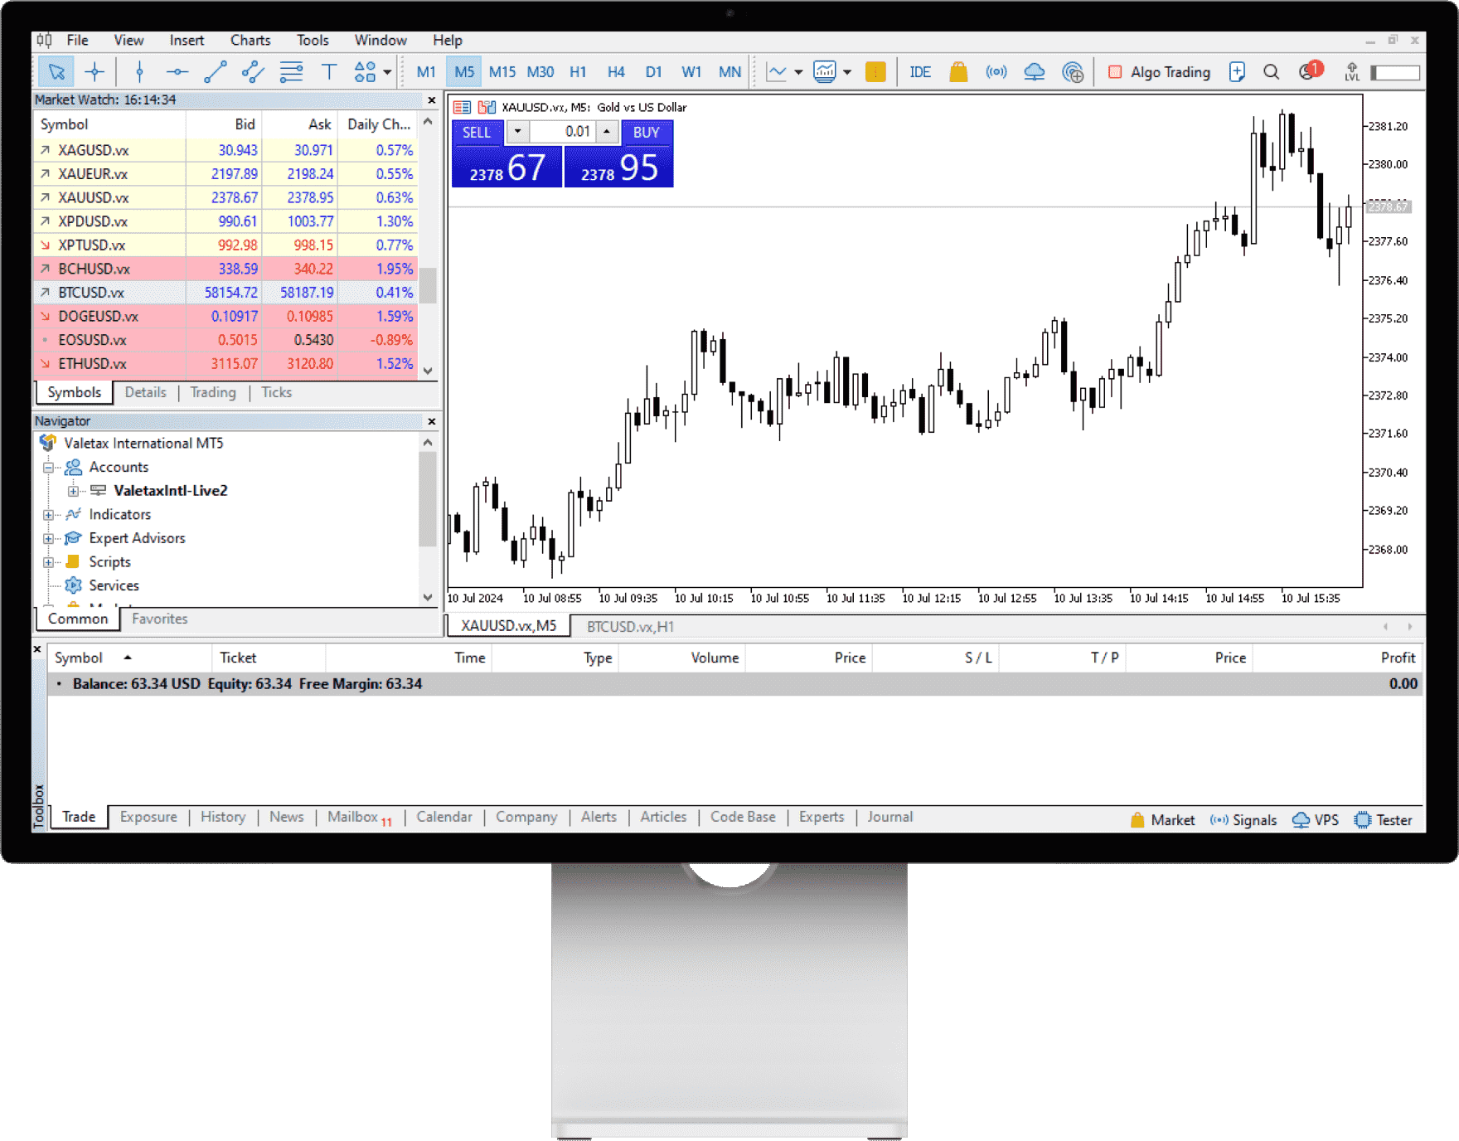Open the search magnifier icon
This screenshot has height=1141, width=1459.
pos(1271,72)
